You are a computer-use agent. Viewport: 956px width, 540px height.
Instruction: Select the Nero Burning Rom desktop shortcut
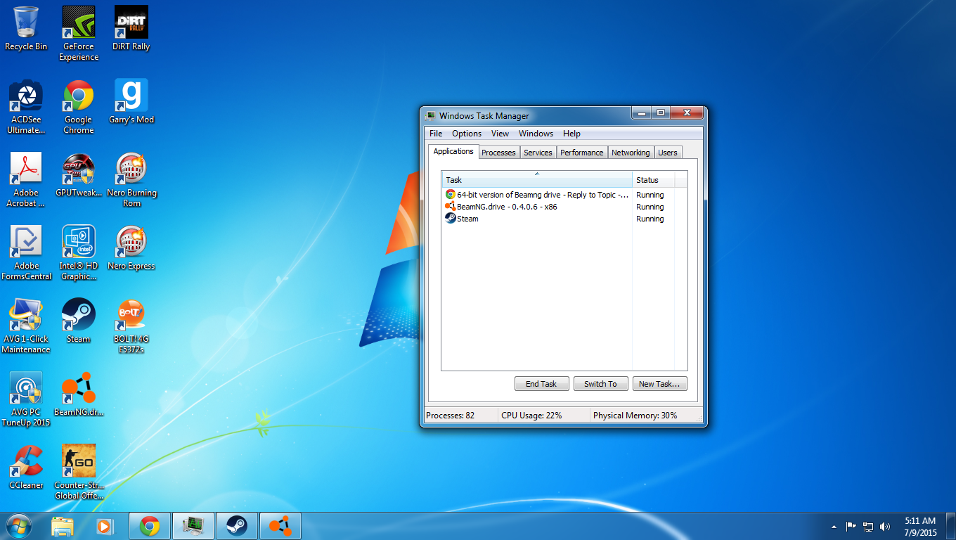(131, 179)
